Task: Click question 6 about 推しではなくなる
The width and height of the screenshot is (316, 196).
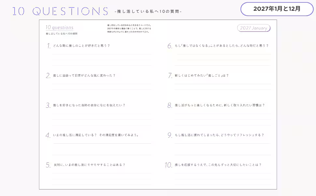Action: pyautogui.click(x=222, y=46)
